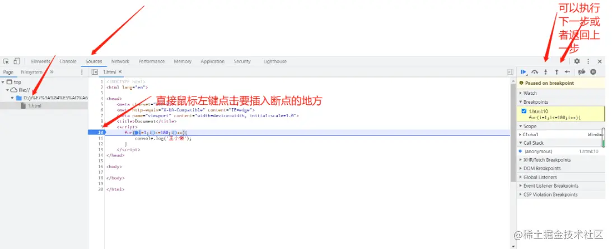Screen dimensions: 612x249
Task: Click line number 10 breakpoint marker
Action: click(x=97, y=133)
